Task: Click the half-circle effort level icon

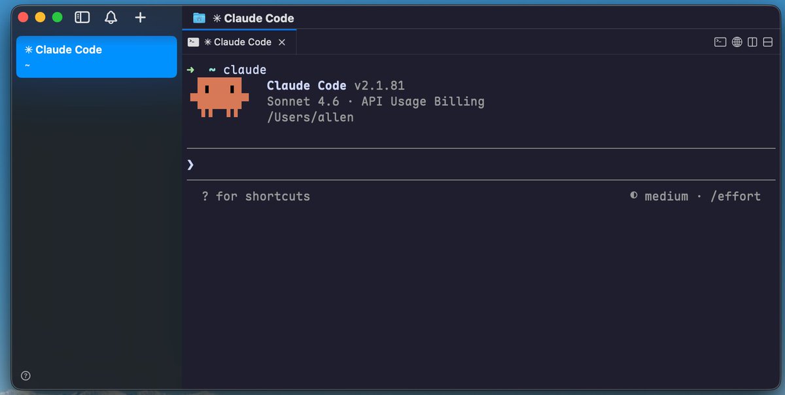Action: [x=633, y=196]
